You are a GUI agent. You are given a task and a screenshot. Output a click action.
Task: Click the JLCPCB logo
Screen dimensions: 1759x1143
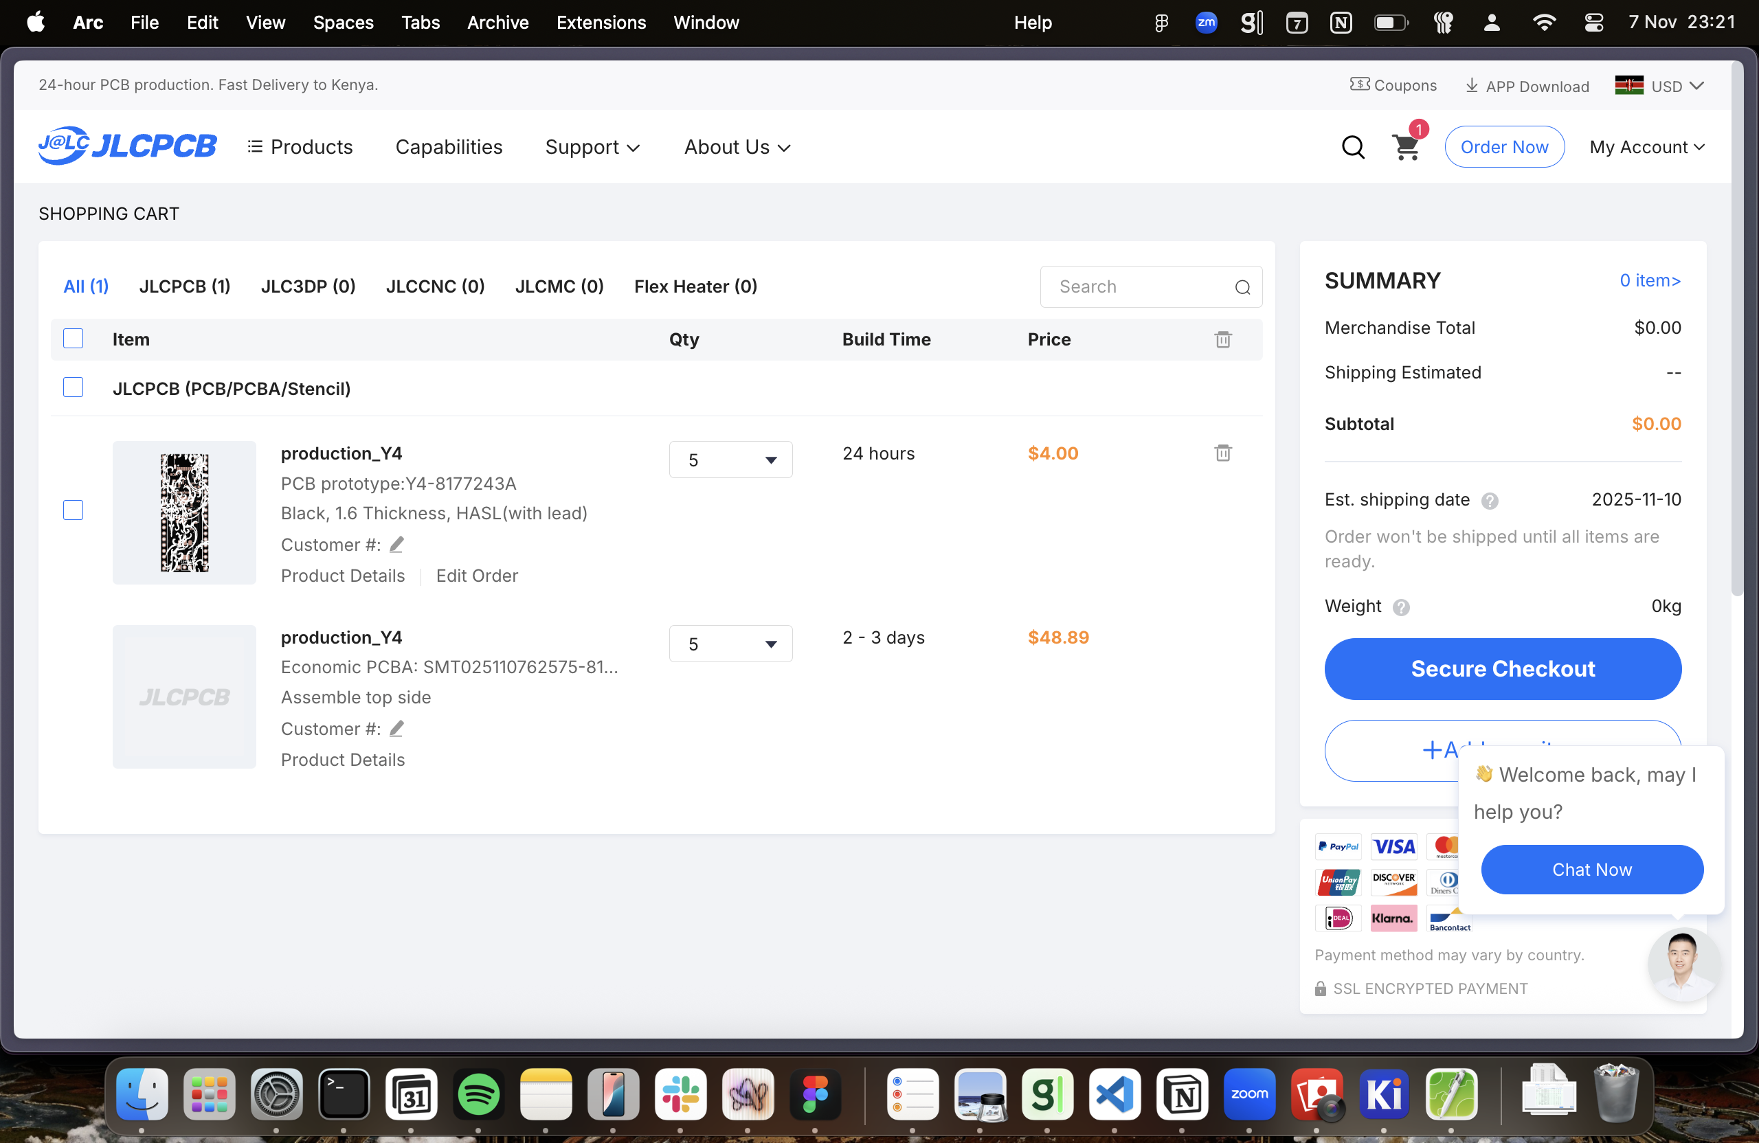[127, 146]
